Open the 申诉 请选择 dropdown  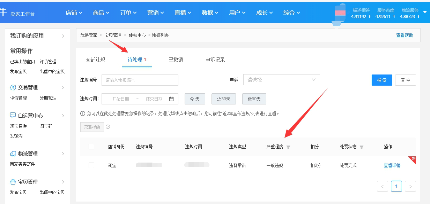point(281,80)
